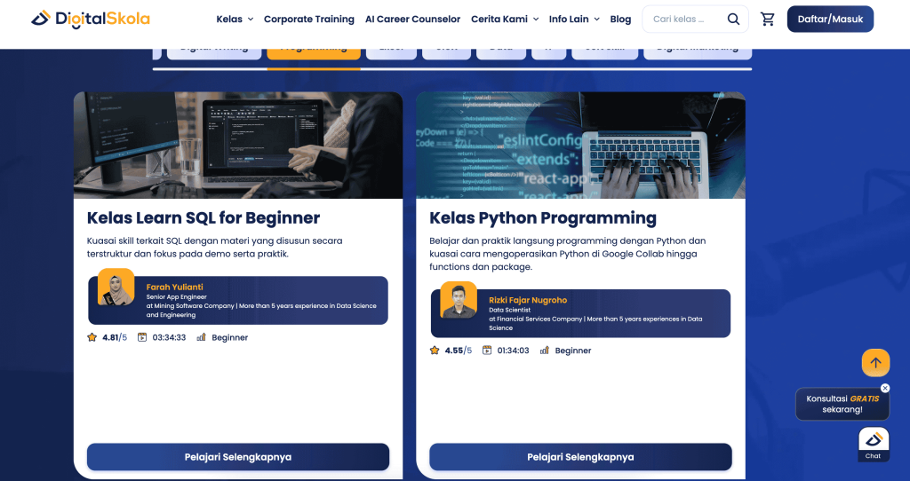Click Pelajari Selengkapnya for SQL class
The image size is (910, 481).
pos(238,457)
